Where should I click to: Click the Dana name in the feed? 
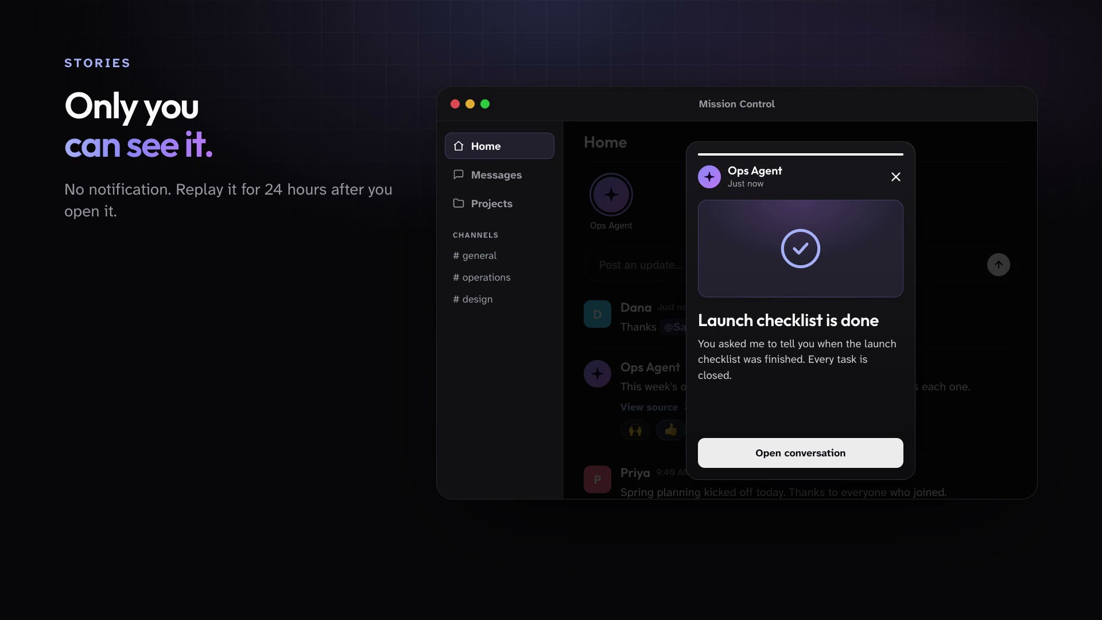635,308
